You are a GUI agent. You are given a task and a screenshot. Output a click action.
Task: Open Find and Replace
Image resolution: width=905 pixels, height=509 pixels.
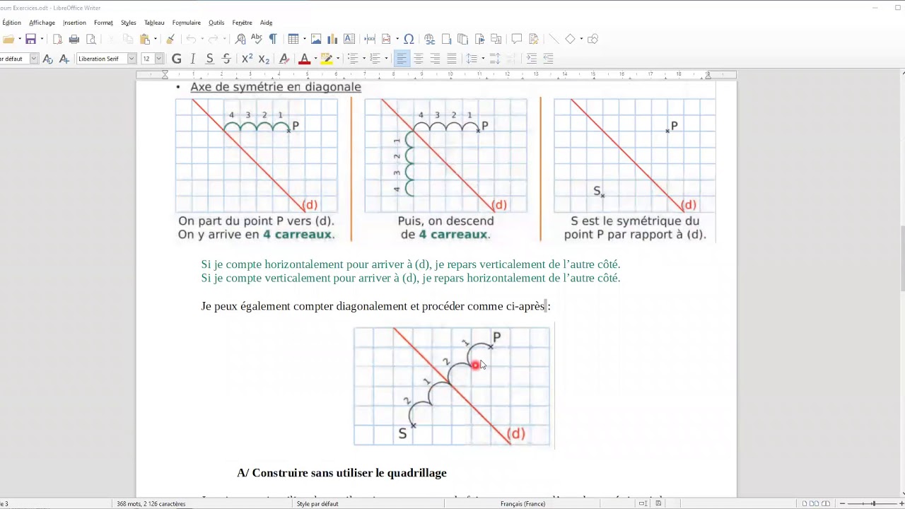click(x=240, y=40)
